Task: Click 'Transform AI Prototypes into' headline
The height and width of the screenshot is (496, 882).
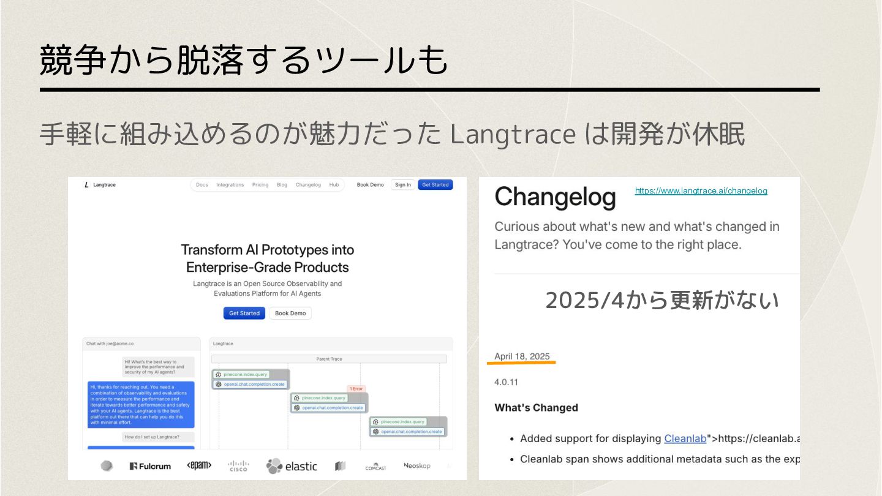Action: [x=268, y=250]
